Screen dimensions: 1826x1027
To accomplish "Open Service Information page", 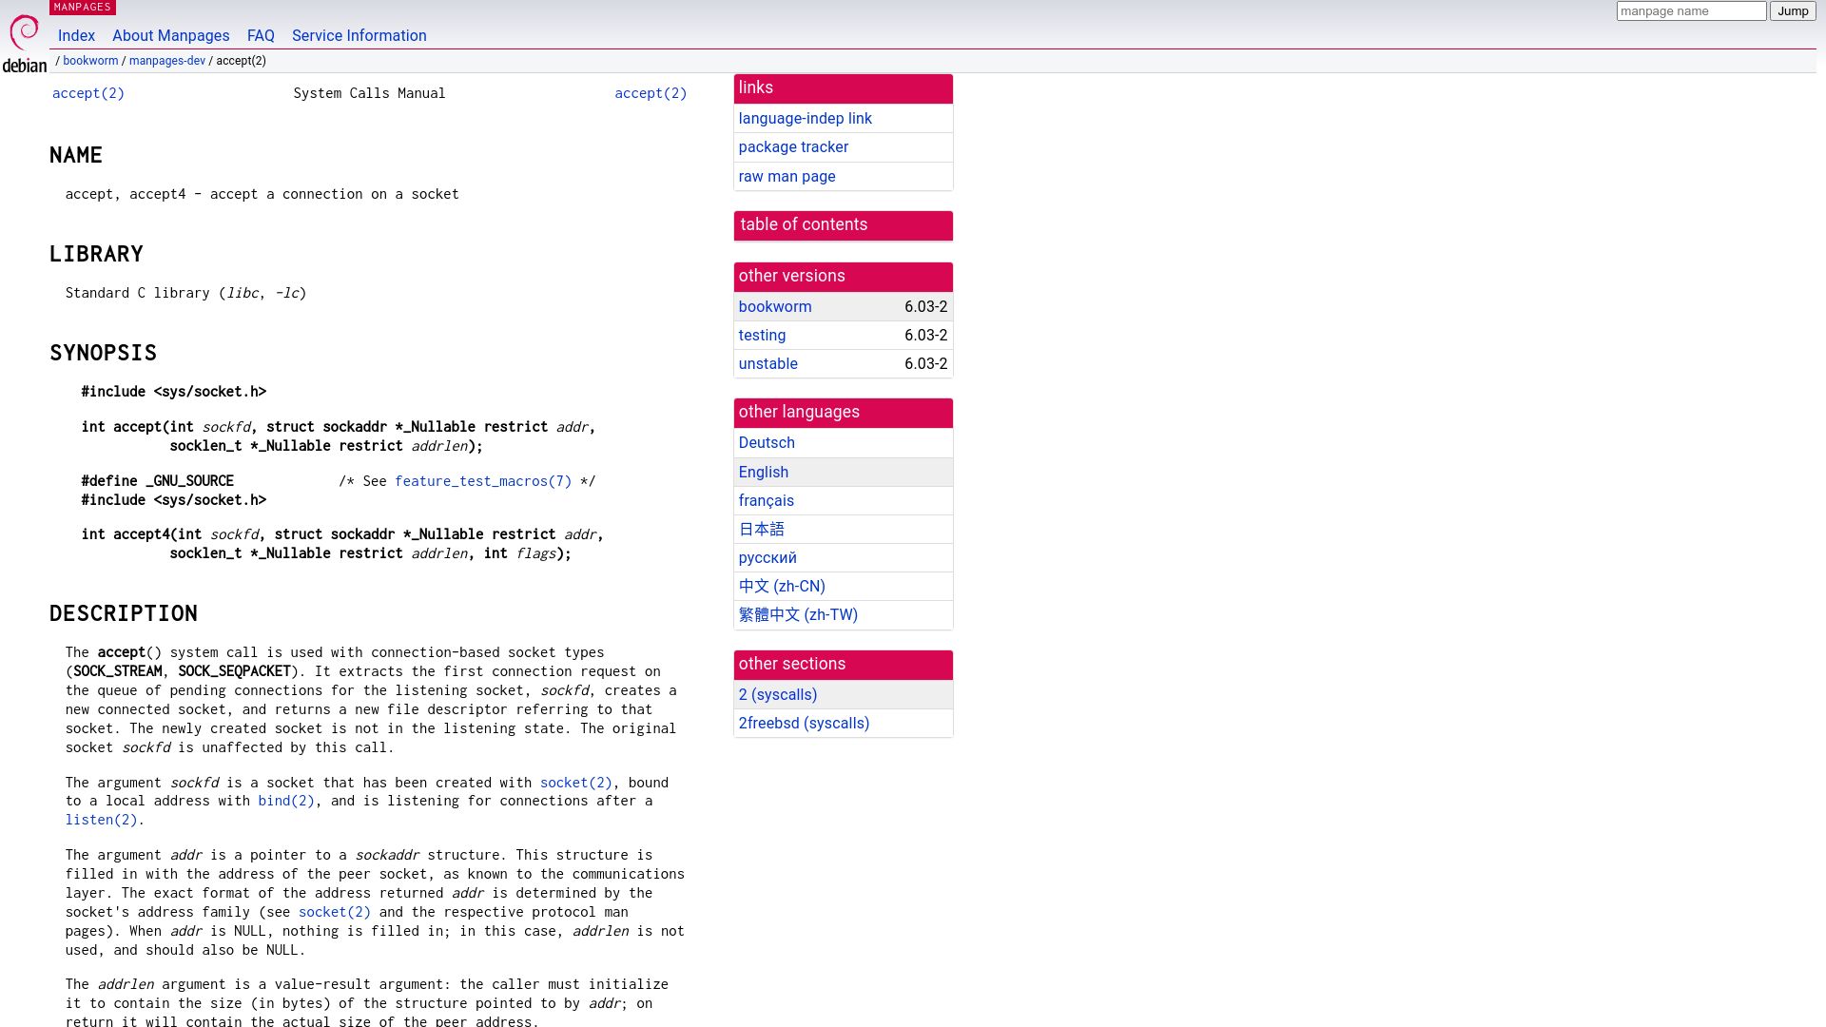I will tap(359, 36).
